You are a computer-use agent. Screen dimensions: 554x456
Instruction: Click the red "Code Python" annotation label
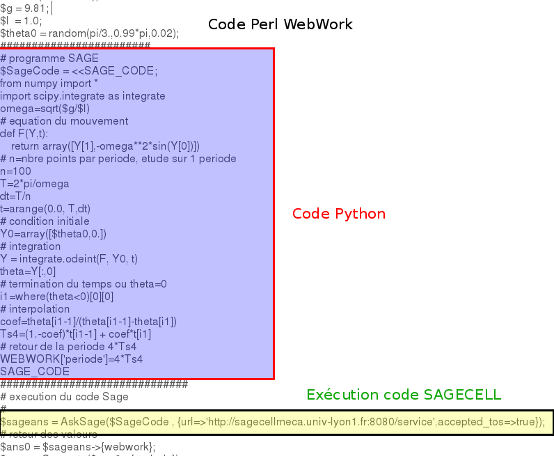[338, 214]
